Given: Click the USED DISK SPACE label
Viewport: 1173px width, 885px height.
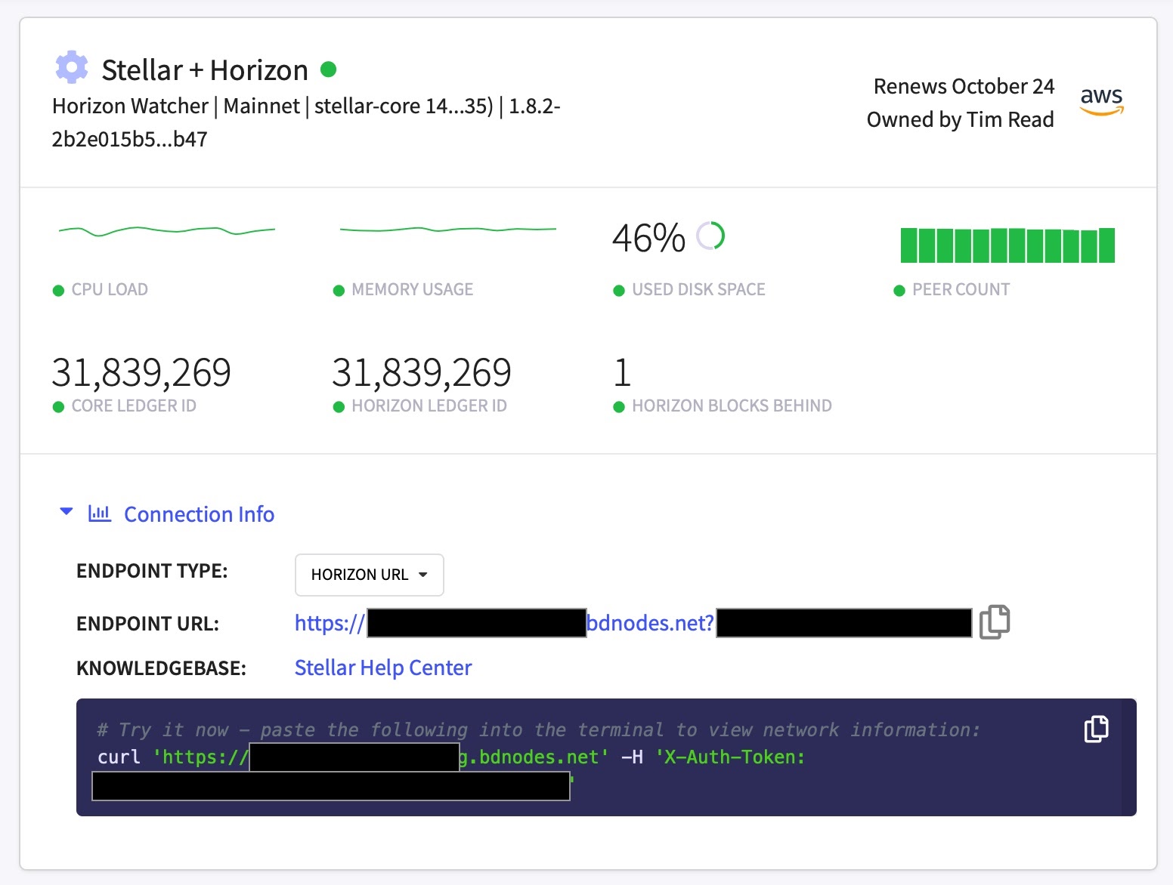Looking at the screenshot, I should tap(699, 289).
